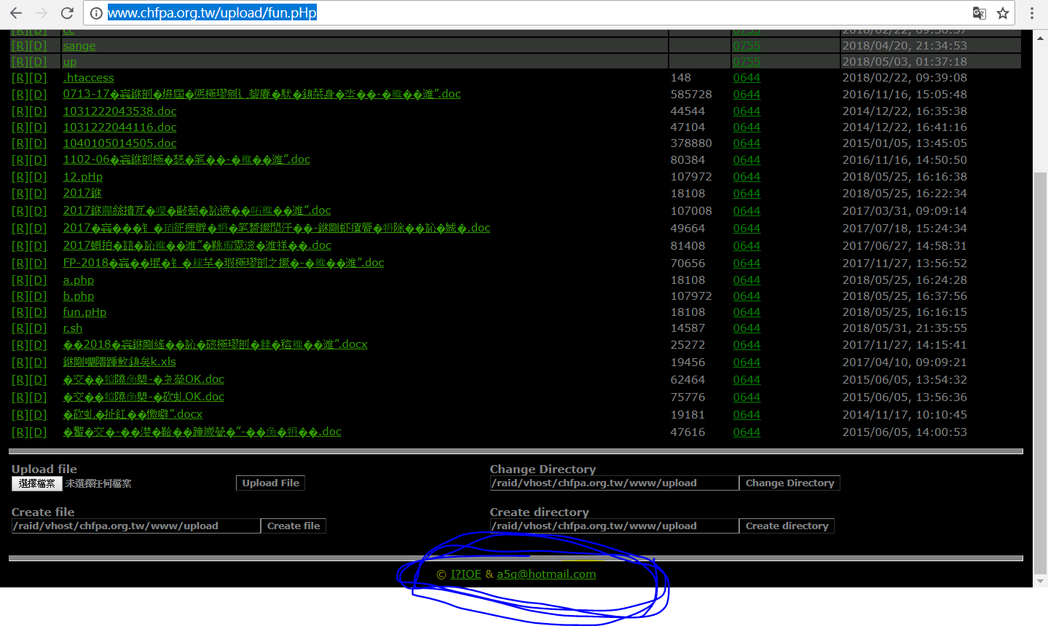
Task: Open the FP-2018 .doc file link
Action: 224,263
